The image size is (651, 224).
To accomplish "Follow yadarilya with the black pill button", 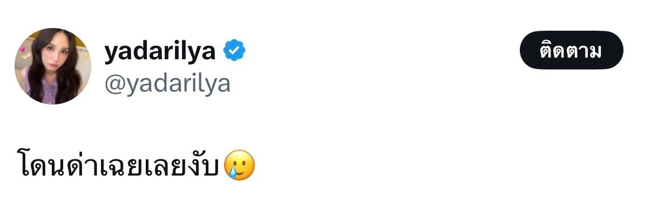I will (x=571, y=50).
